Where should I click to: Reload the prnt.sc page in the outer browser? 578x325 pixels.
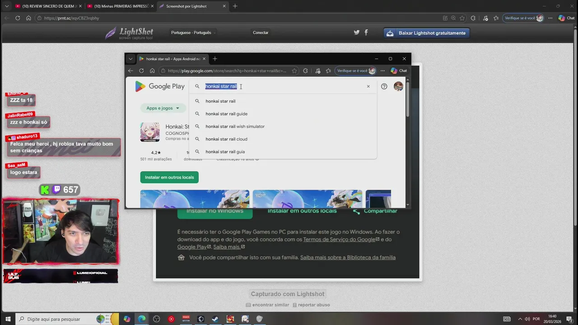18,18
